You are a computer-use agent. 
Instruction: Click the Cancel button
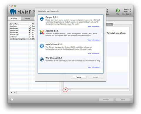point(78,77)
